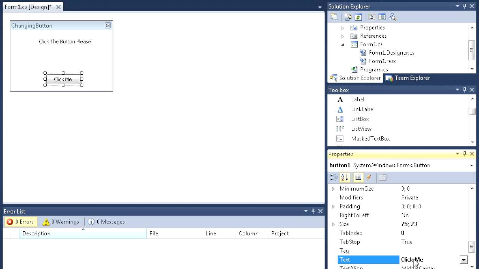
Task: Click Form1.resx file icon
Action: [x=363, y=61]
